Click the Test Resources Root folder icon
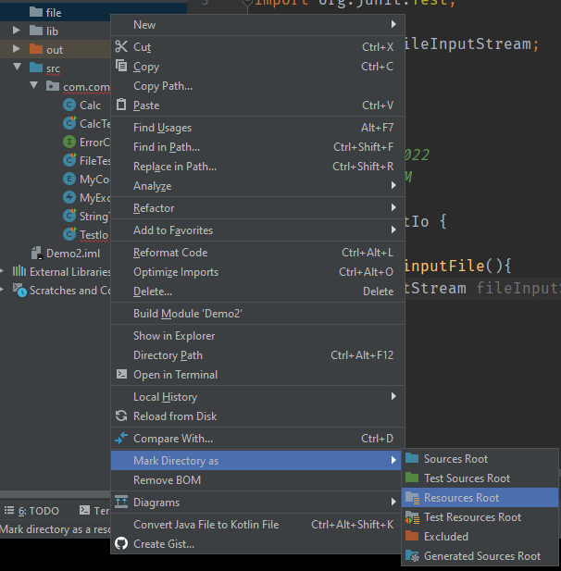The image size is (561, 571). [x=412, y=516]
